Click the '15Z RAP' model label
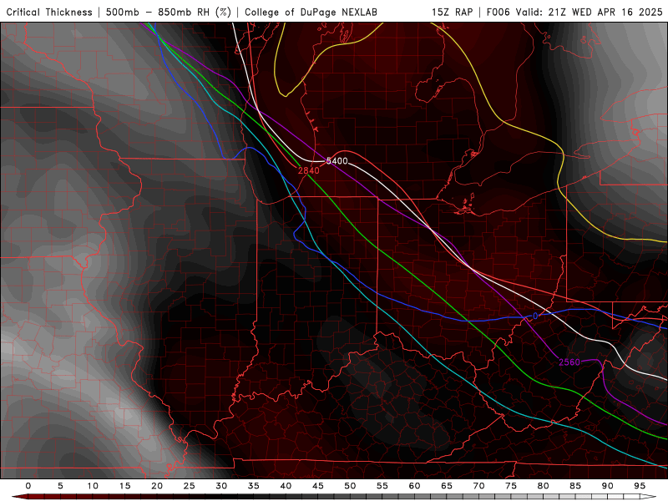Screen dimensions: 668x501 tap(453, 12)
